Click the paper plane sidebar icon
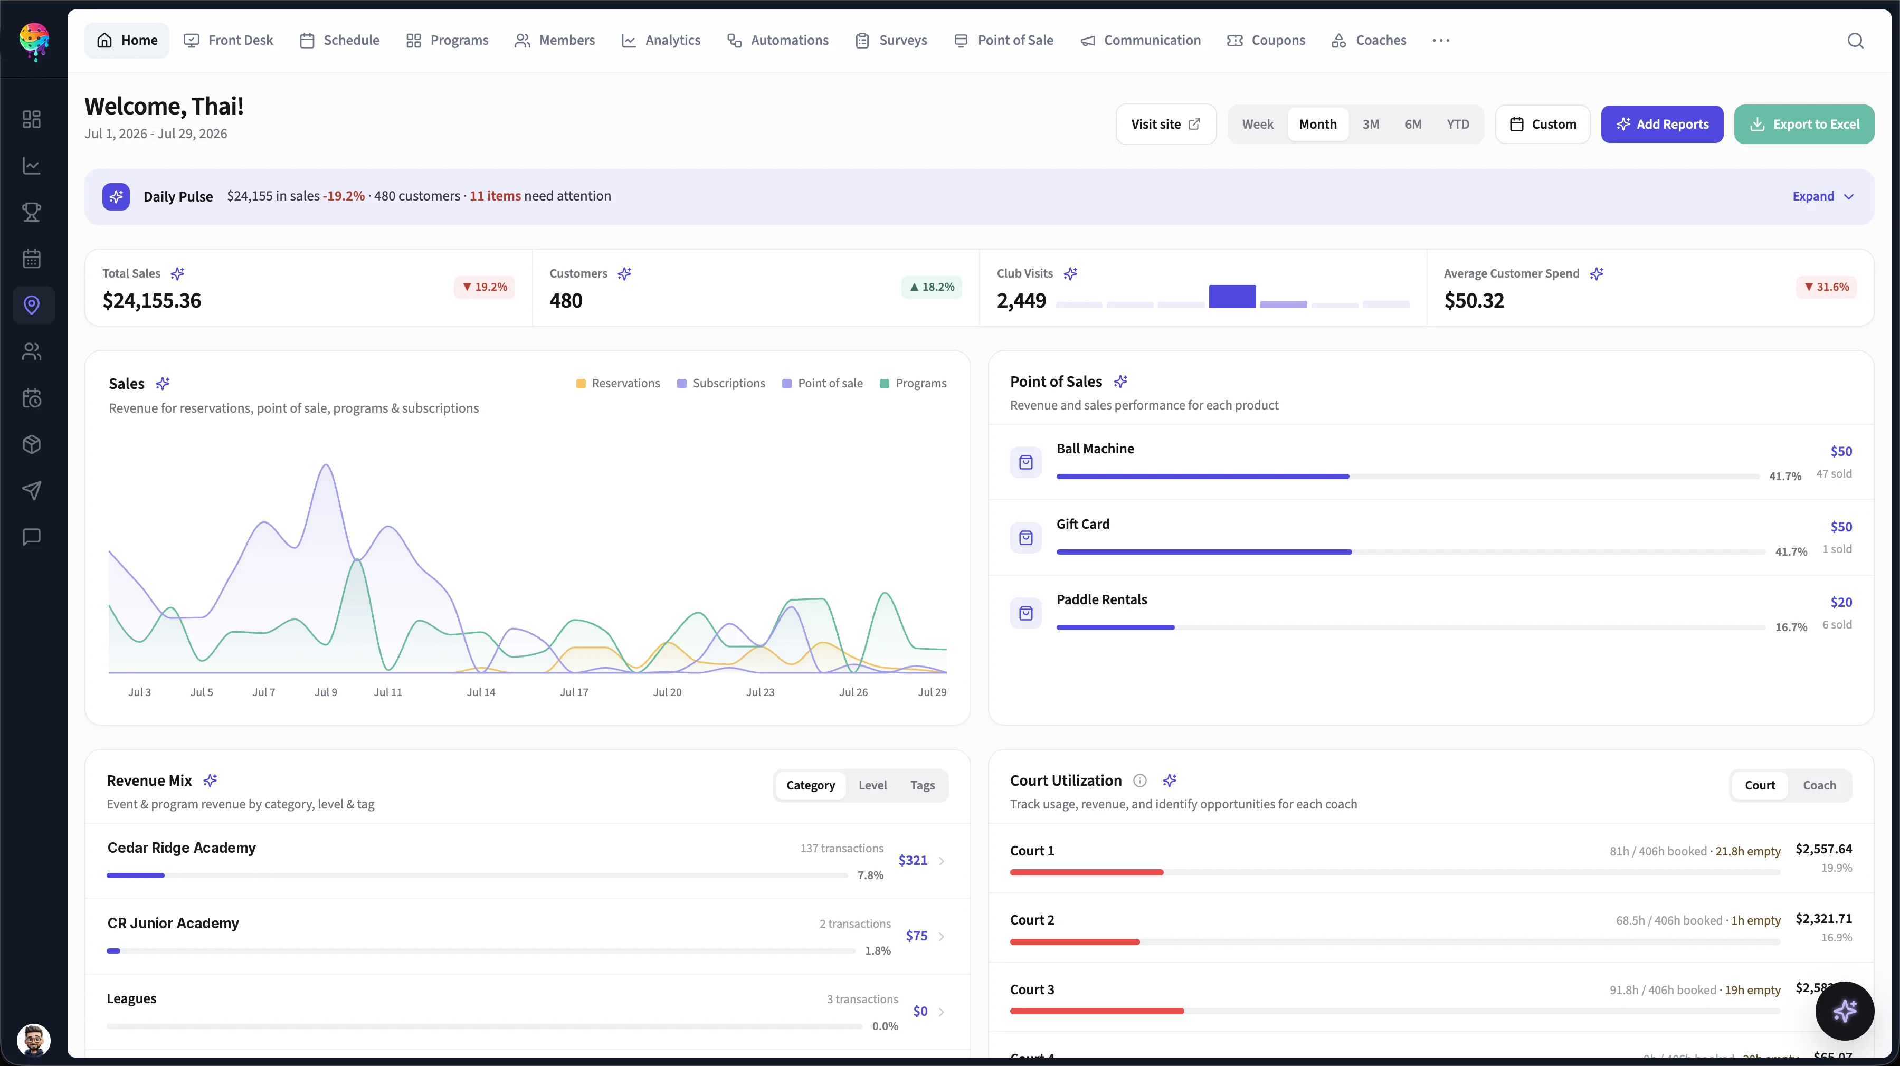Screen dimensions: 1900x1066 click(32, 491)
